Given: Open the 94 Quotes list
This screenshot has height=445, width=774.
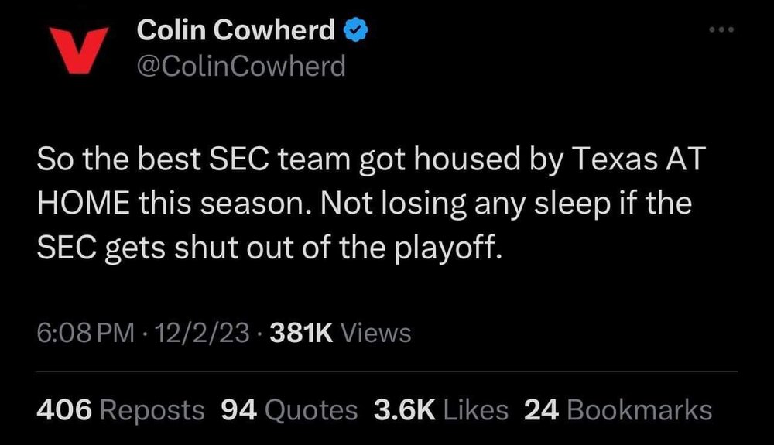Looking at the screenshot, I should tap(289, 410).
